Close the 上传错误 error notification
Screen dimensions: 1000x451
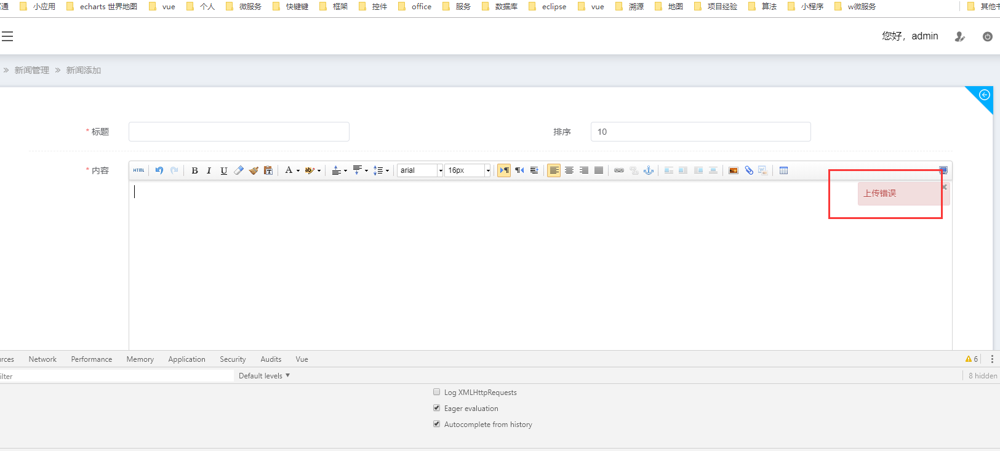pyautogui.click(x=945, y=187)
